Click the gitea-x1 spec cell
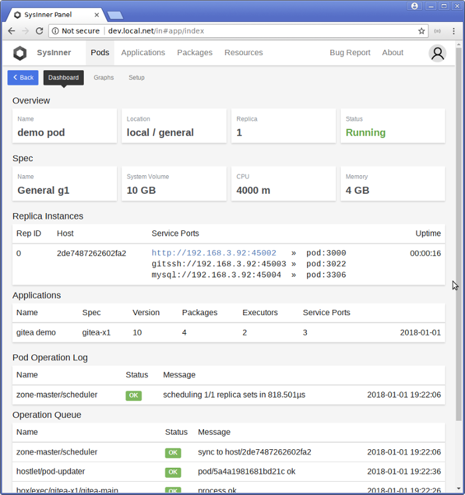The height and width of the screenshot is (495, 465). pos(96,332)
